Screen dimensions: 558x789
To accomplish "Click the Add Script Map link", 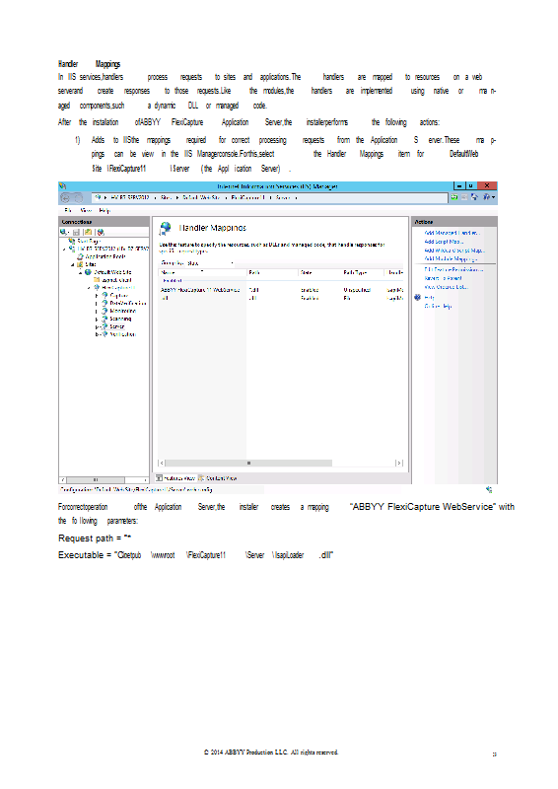I will click(x=444, y=242).
